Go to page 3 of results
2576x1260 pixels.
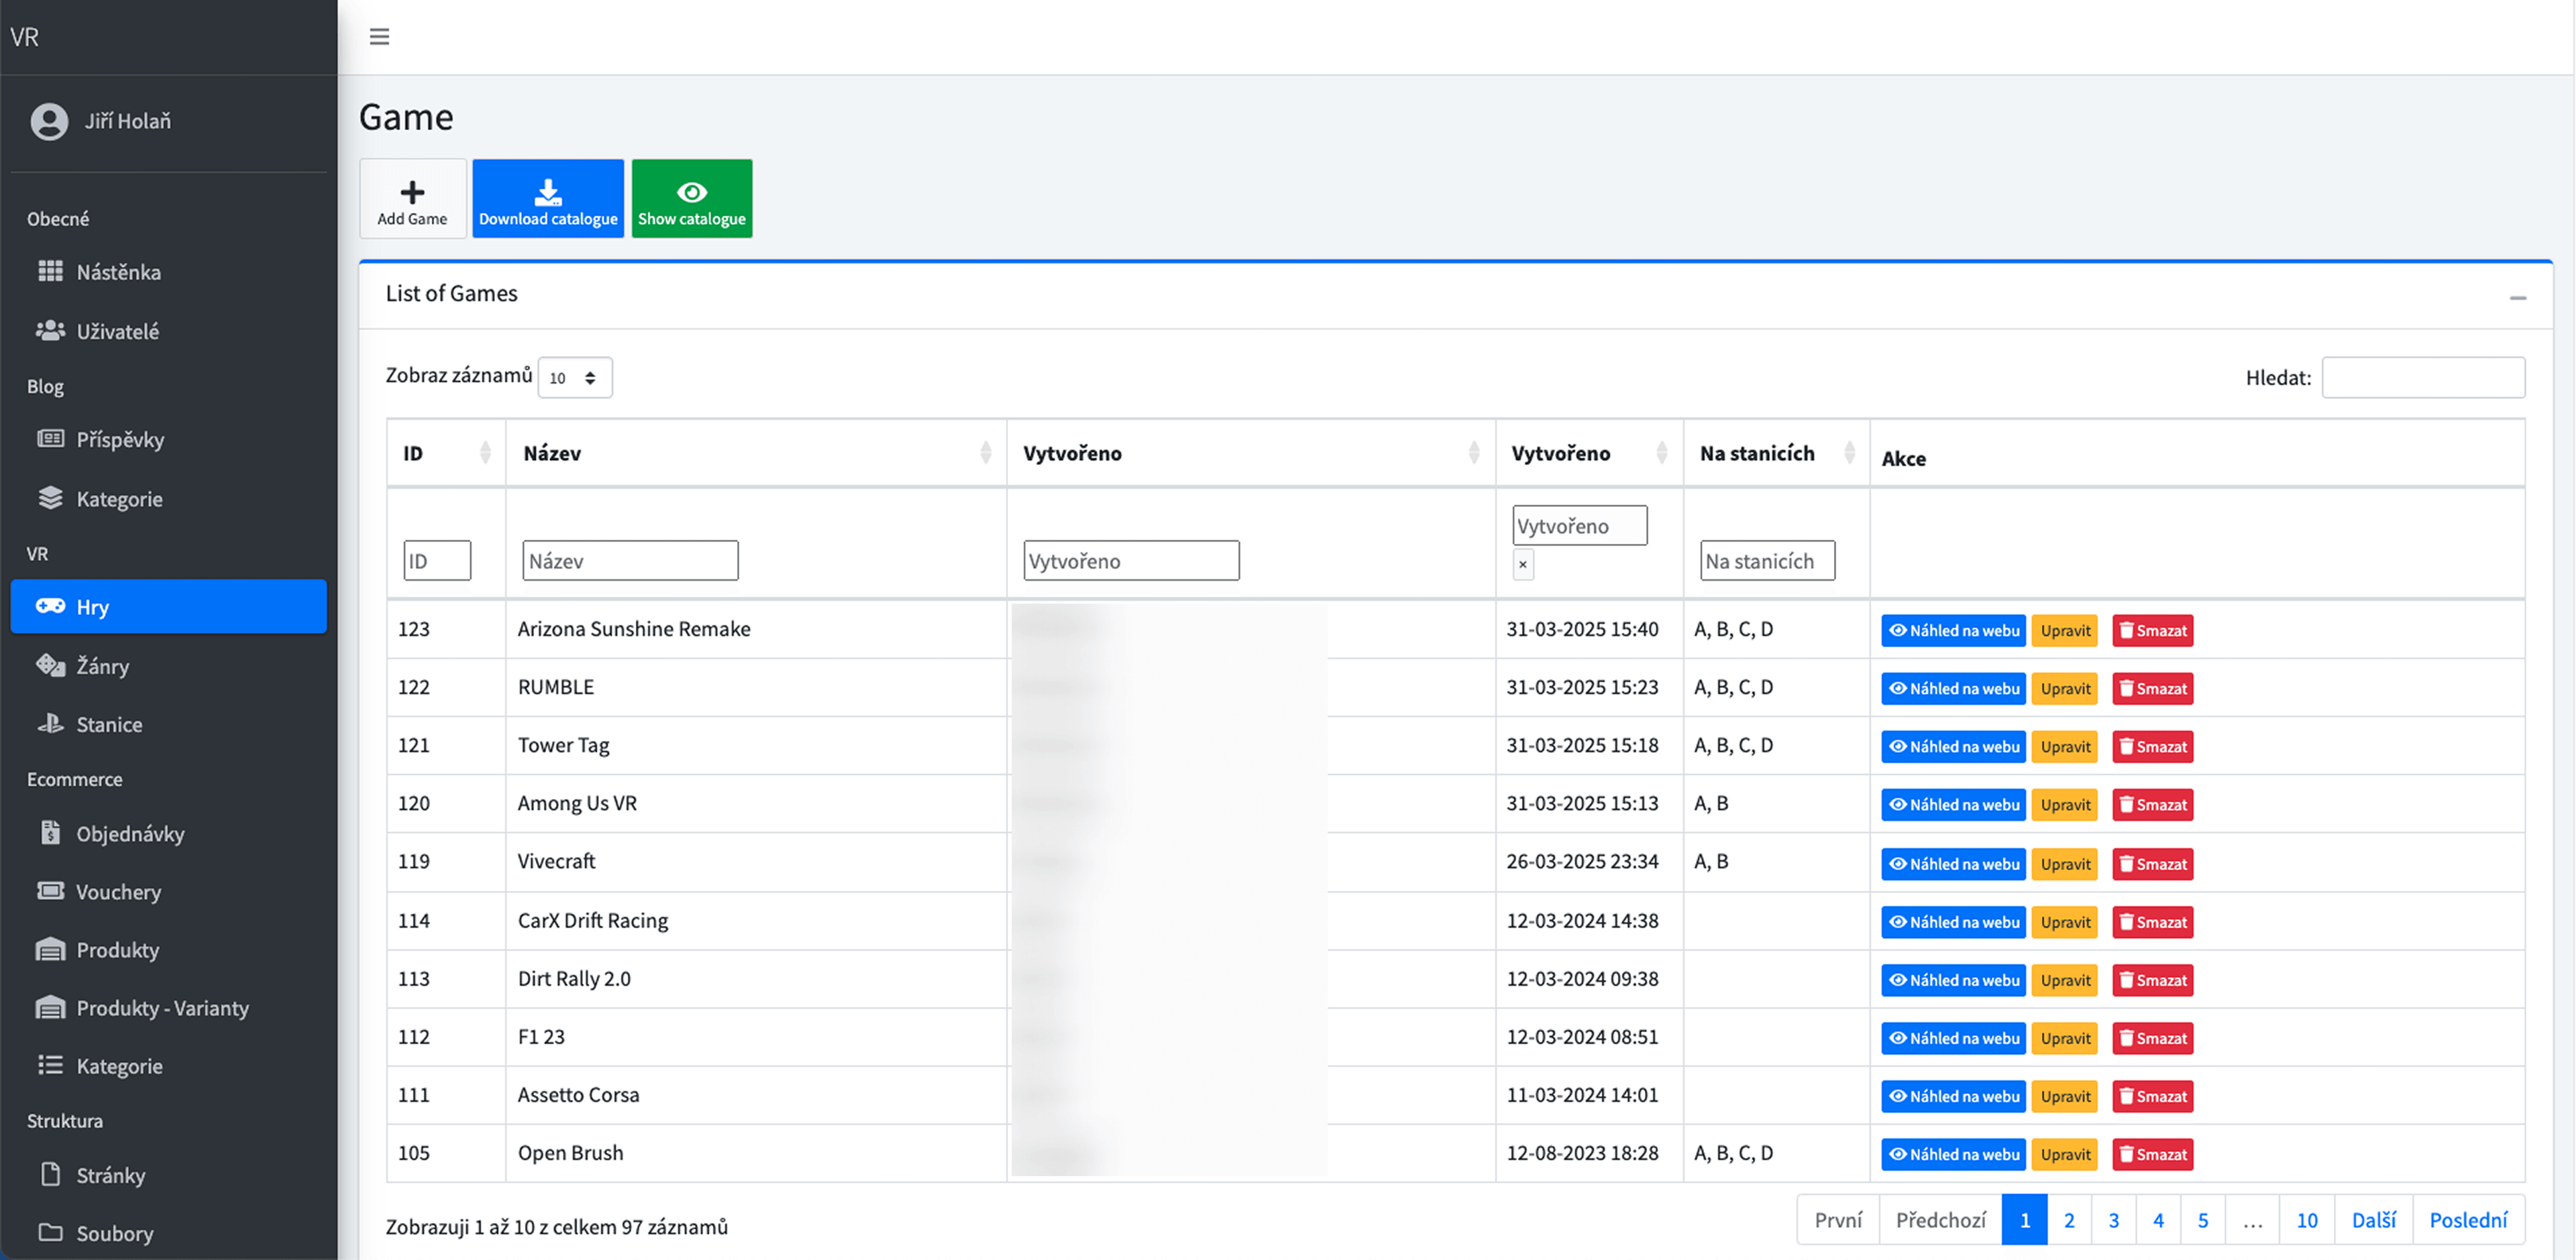(2113, 1220)
